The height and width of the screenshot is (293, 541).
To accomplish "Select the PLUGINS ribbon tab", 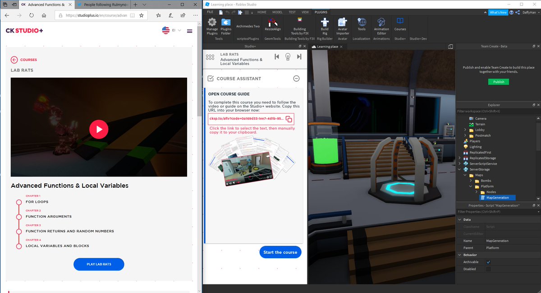I will point(321,12).
